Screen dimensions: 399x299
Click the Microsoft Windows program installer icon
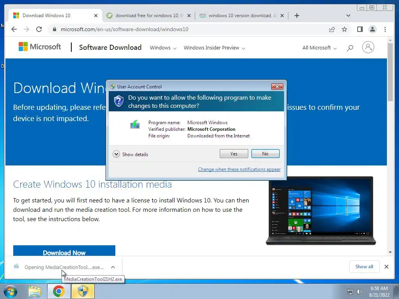135,124
